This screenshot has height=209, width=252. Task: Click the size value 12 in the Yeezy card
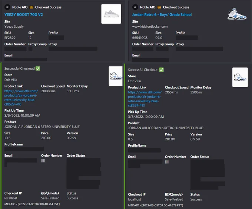pyautogui.click(x=30, y=38)
